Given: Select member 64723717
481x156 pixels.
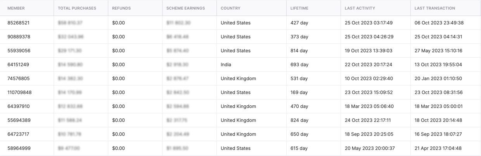Looking at the screenshot, I should coord(18,134).
